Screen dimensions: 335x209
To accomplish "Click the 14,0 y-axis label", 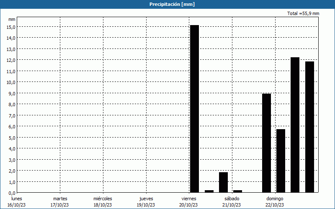I will pos(11,38).
